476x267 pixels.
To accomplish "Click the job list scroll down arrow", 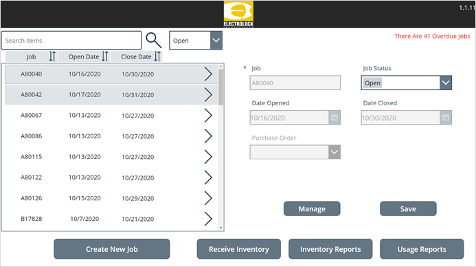I will (x=220, y=228).
